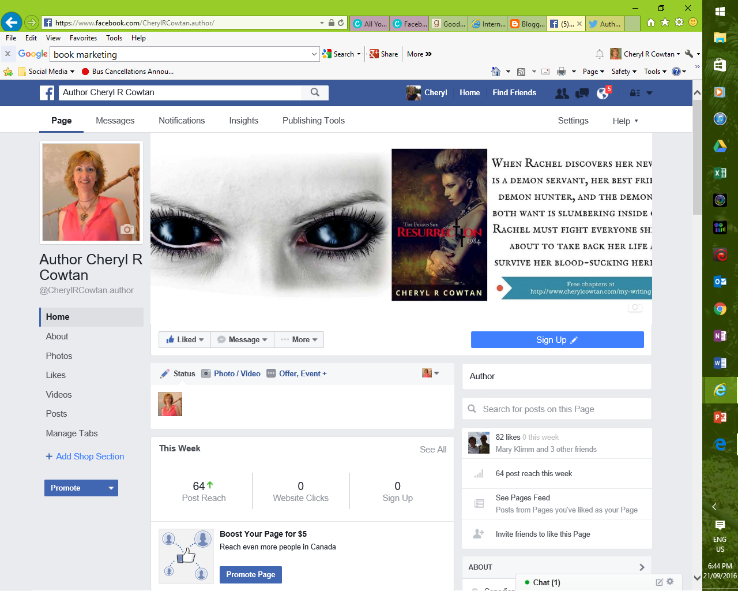Select About in the left sidebar
Viewport: 738px width, 591px height.
pyautogui.click(x=57, y=336)
